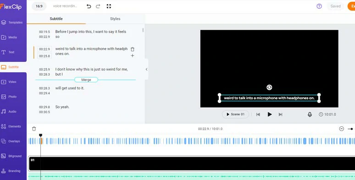Select scene 01 clip on the timeline
The width and height of the screenshot is (355, 180).
(x=192, y=164)
